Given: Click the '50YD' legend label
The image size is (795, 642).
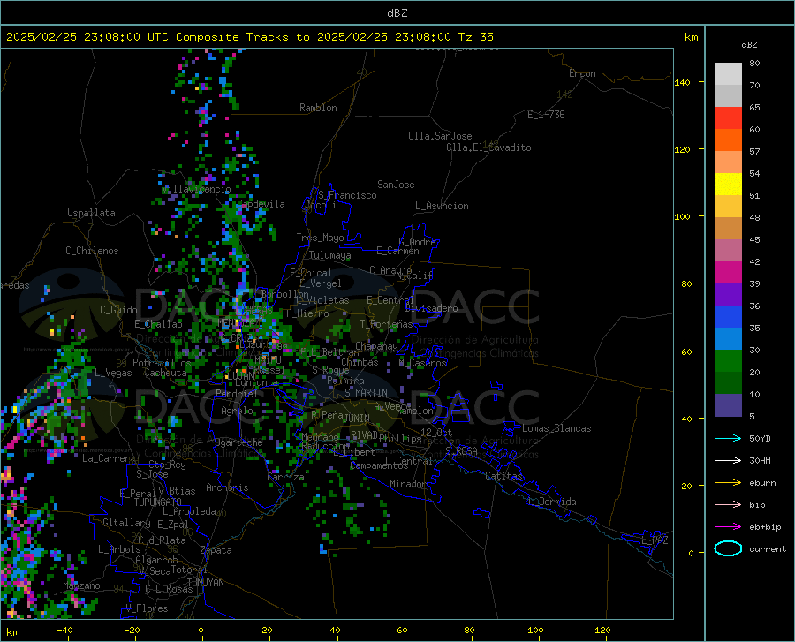Looking at the screenshot, I should click(x=760, y=438).
